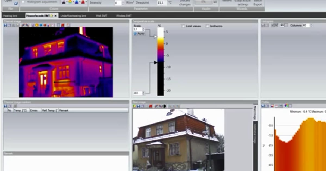Enable the Isotherms option
This screenshot has height=171, width=326.
(x=209, y=26)
